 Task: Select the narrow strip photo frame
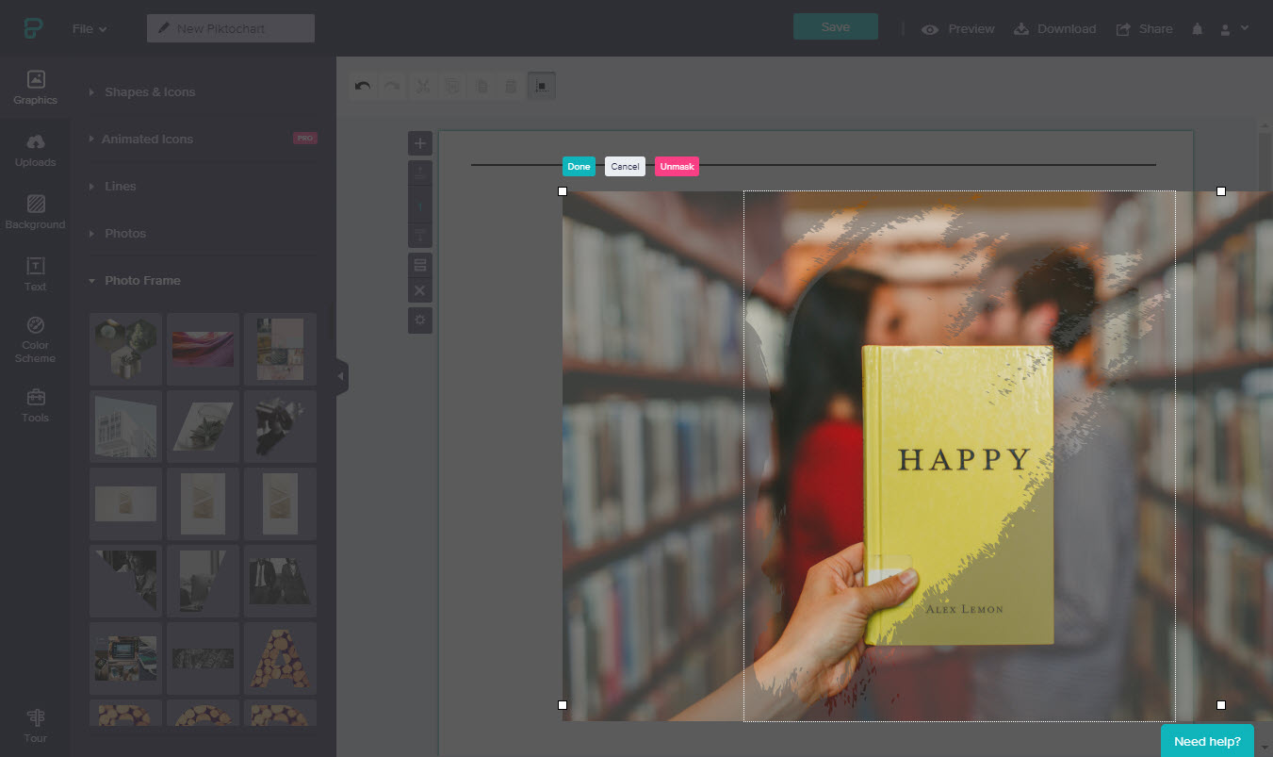click(x=204, y=658)
